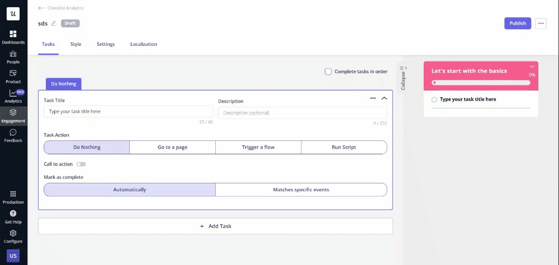Collapse the preview side panel
This screenshot has width=559, height=265.
click(x=402, y=78)
